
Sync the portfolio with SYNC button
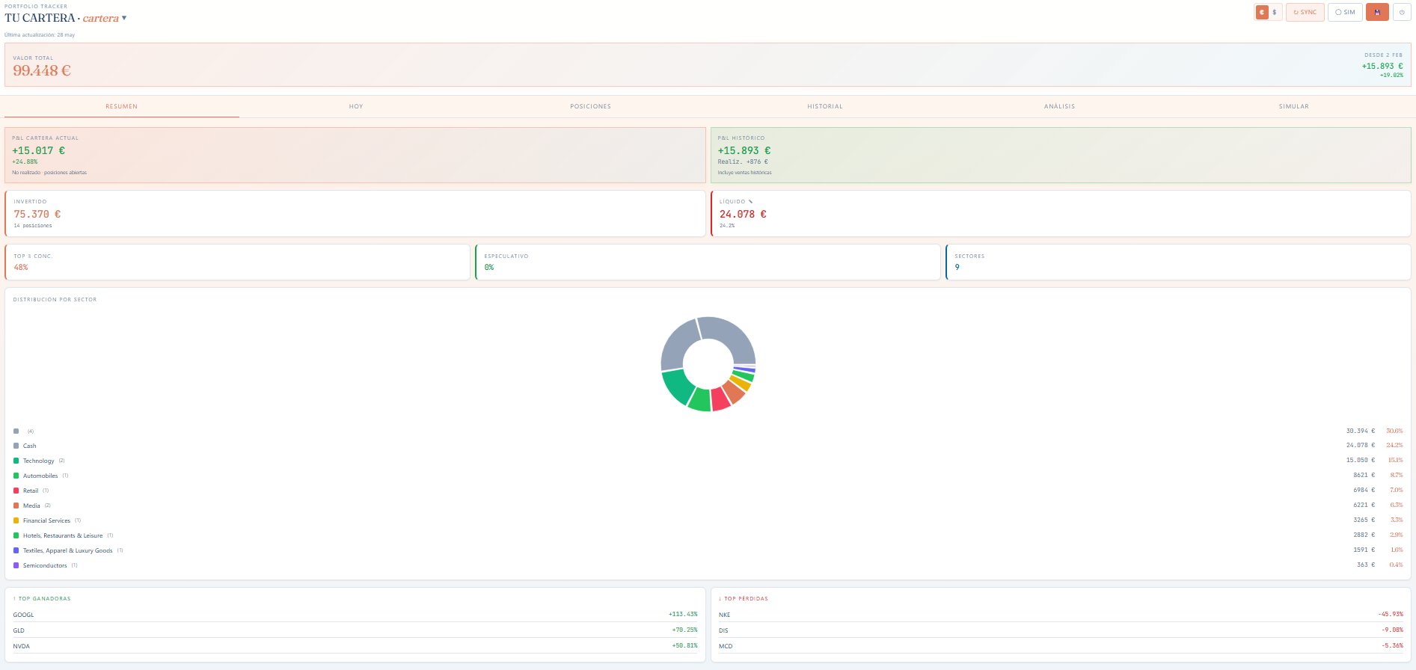tap(1305, 12)
